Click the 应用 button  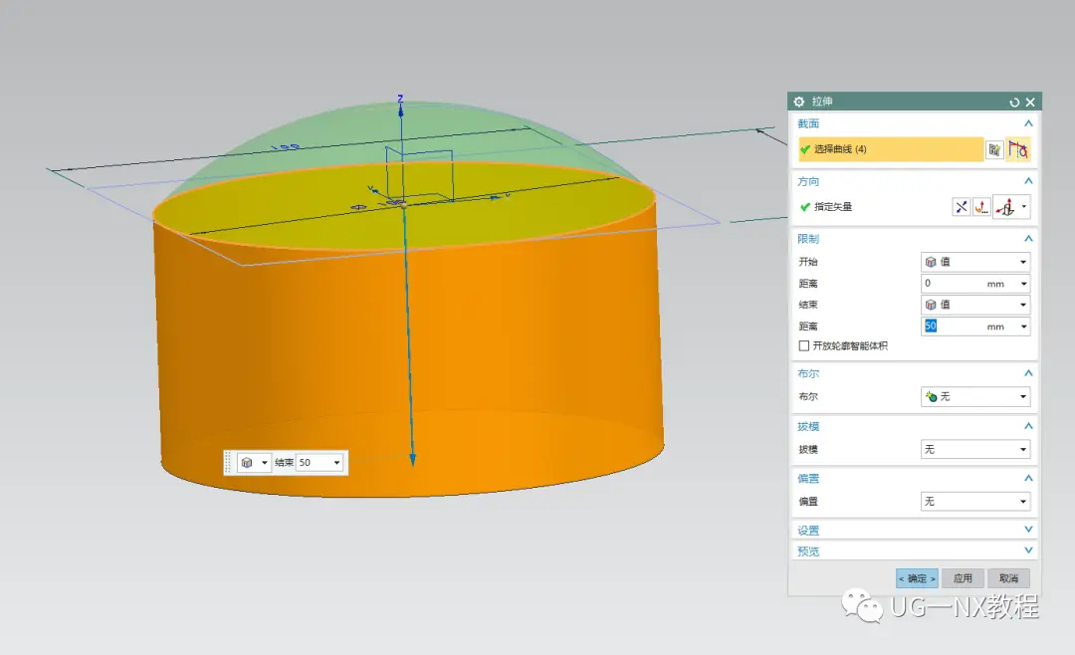coord(963,578)
